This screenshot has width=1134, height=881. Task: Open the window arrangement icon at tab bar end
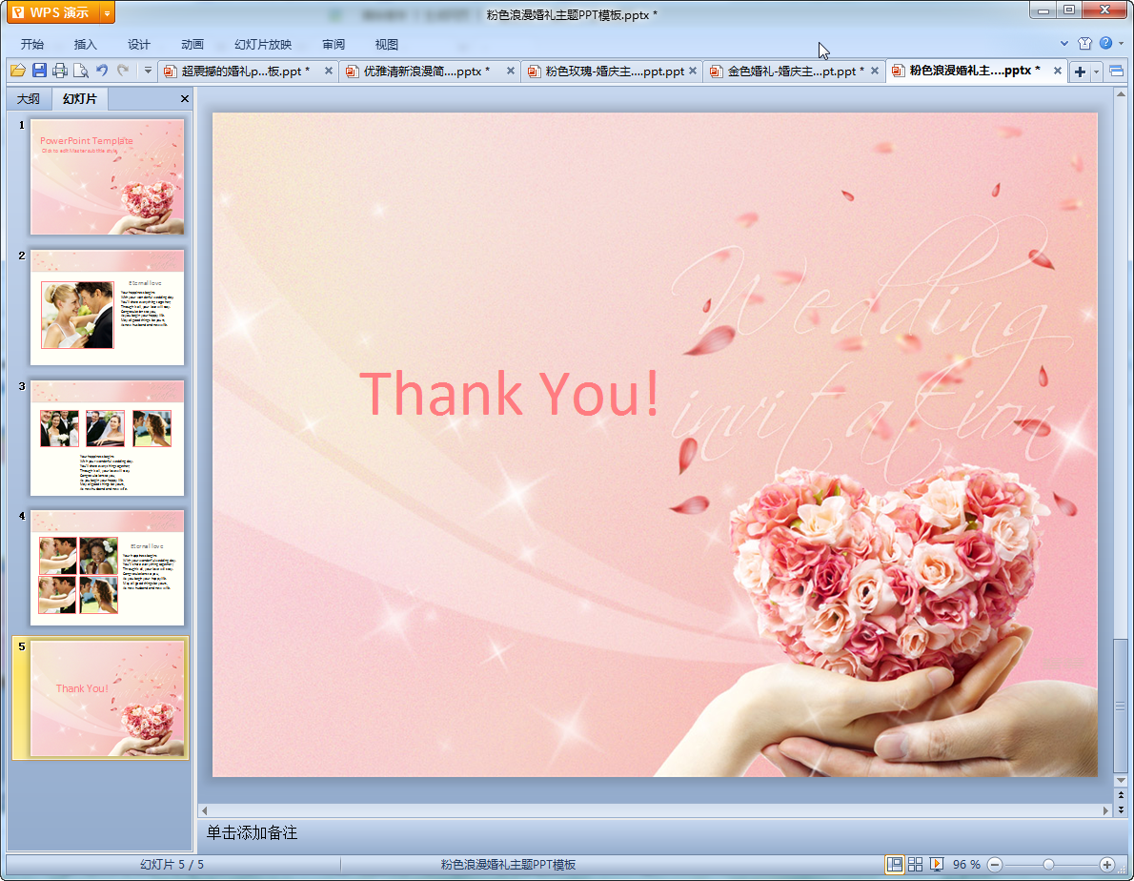coord(1117,71)
